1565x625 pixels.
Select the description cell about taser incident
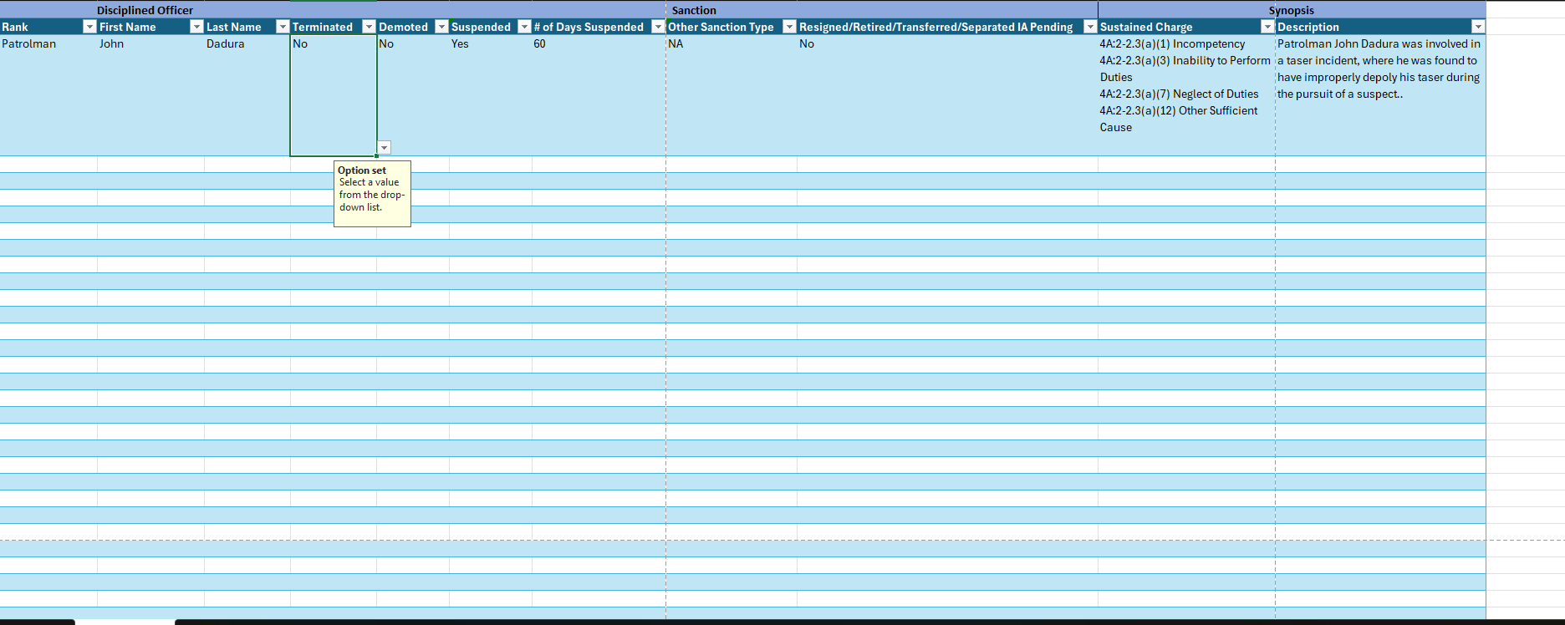(1380, 95)
